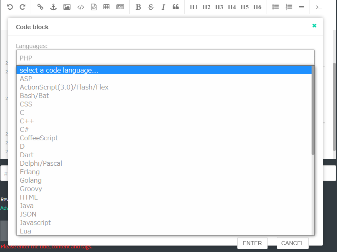This screenshot has width=337, height=252.
Task: Insert an ordered numbered list
Action: click(x=289, y=7)
